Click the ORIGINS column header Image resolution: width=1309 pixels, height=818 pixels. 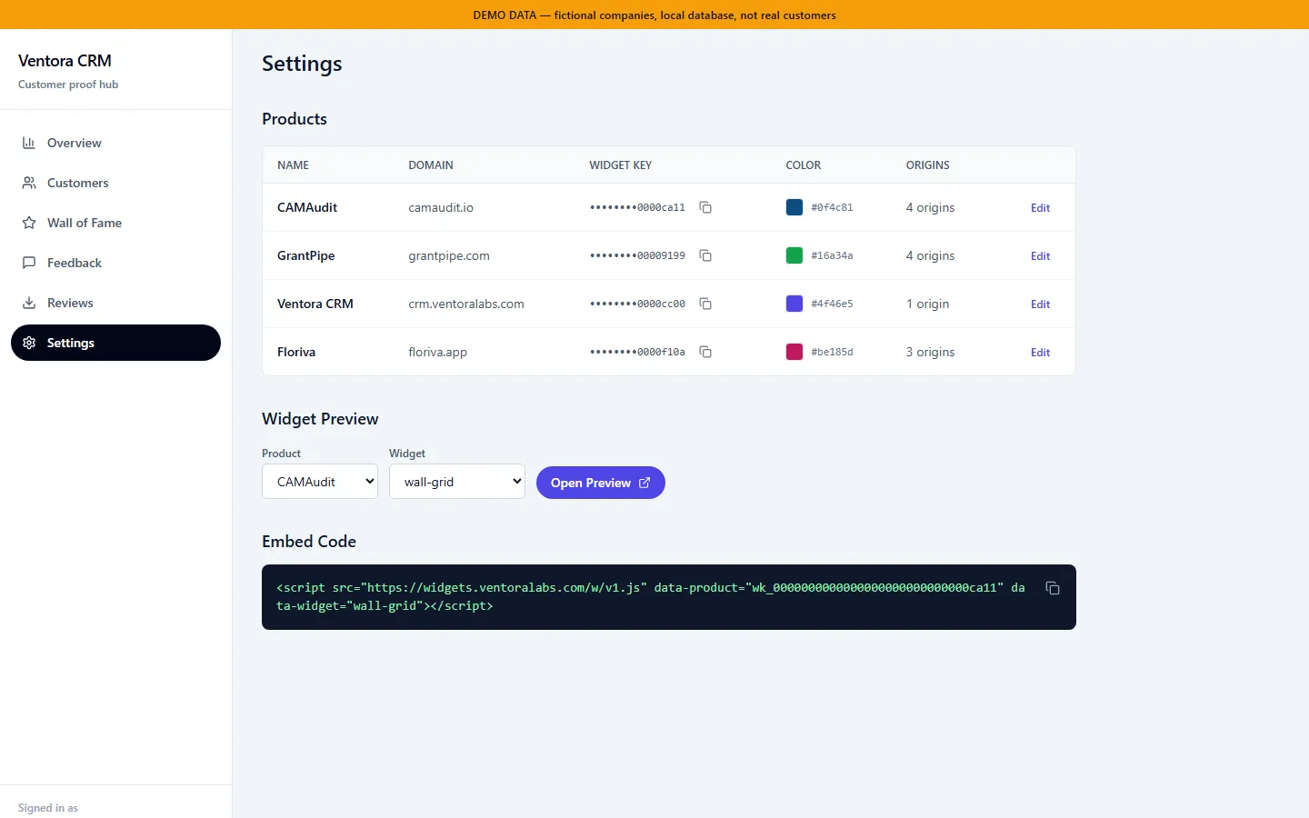pos(927,165)
